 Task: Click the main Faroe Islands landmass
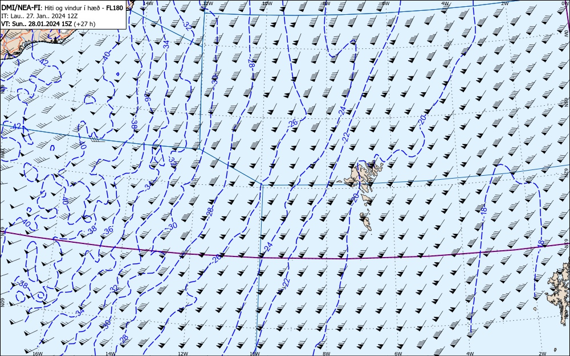362,175
